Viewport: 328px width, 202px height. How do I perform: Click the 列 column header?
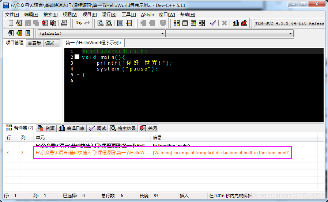pos(26,137)
